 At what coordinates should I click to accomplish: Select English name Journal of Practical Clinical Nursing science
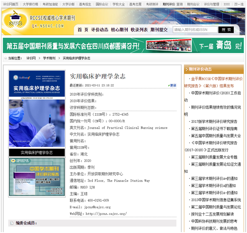(x=127, y=128)
